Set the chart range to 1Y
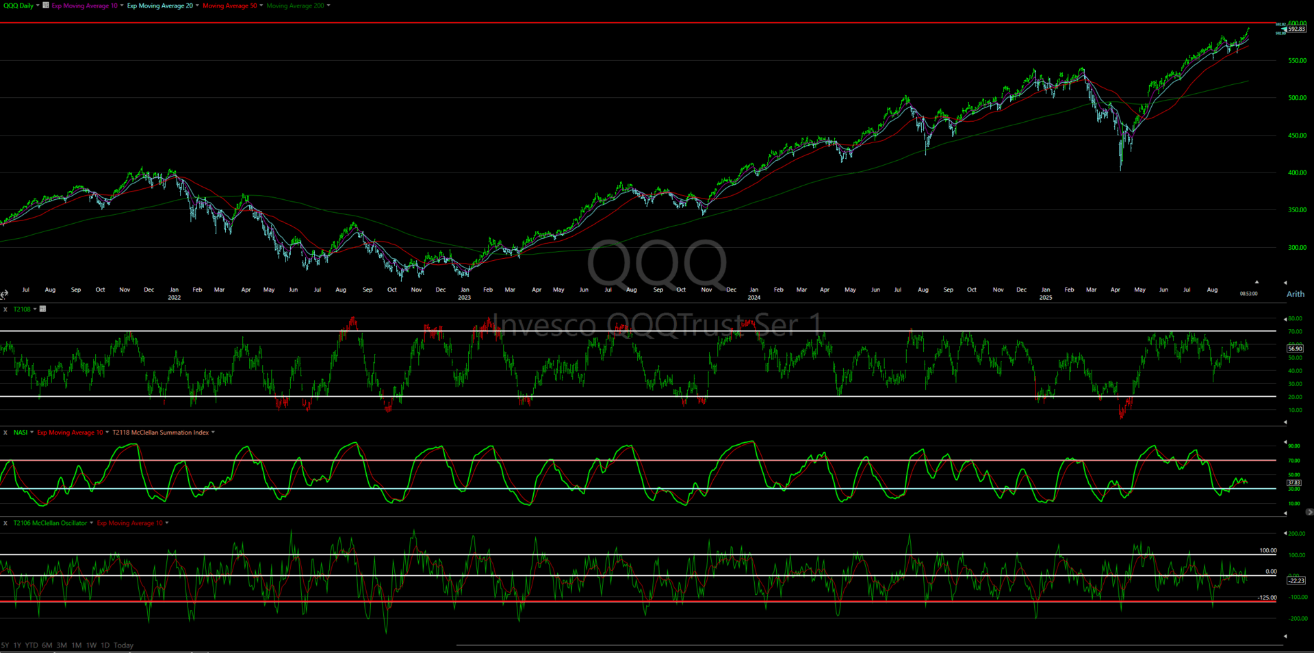The width and height of the screenshot is (1314, 653). pyautogui.click(x=18, y=645)
